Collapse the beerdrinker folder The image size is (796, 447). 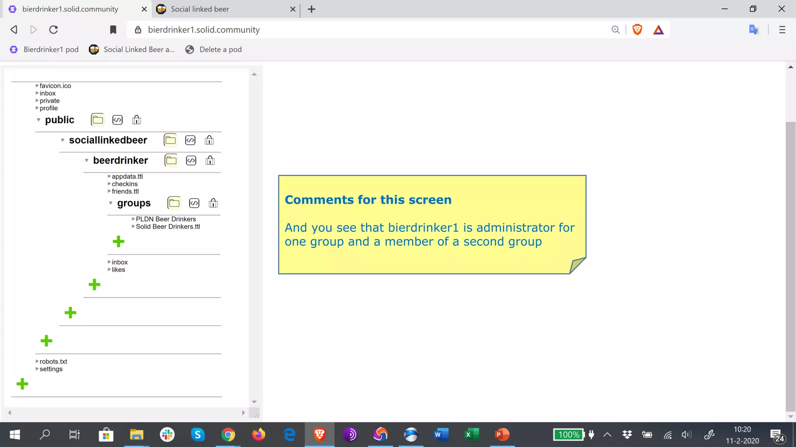pos(87,160)
